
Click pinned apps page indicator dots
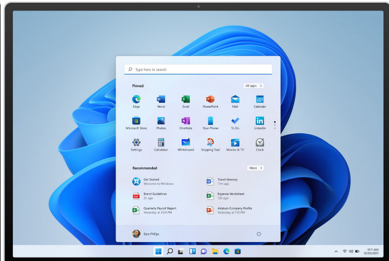(x=275, y=125)
